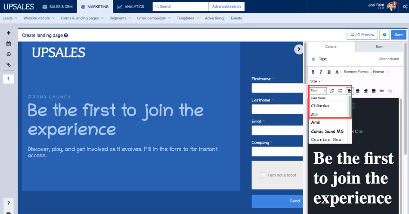409x214 pixels.
Task: Apply italic formatting
Action: 321,72
